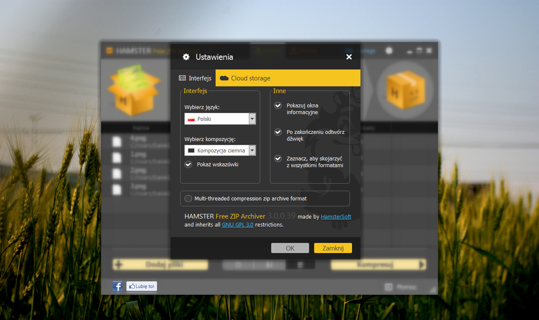The image size is (539, 320).
Task: Select the 2.png row in file list
Action: pyautogui.click(x=136, y=173)
